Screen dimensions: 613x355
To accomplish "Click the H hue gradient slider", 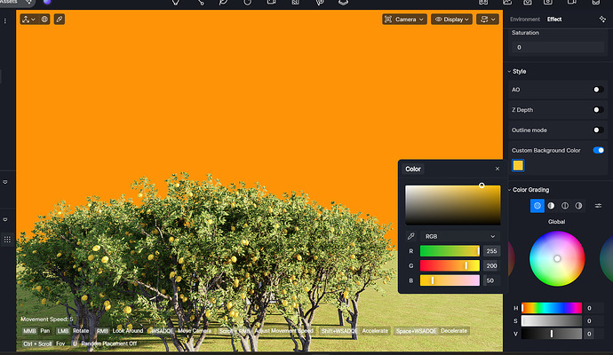I will 552,308.
